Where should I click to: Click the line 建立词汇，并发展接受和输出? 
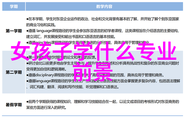pos(71,37)
